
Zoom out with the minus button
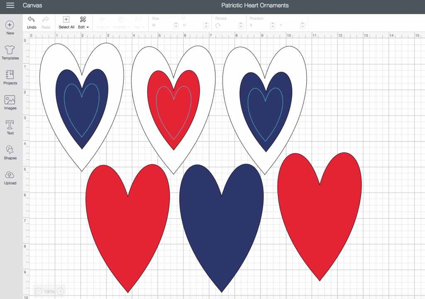click(38, 292)
